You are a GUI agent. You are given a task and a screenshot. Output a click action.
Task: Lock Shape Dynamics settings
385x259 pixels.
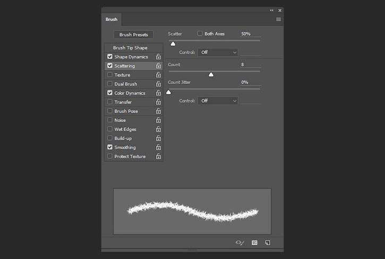158,57
